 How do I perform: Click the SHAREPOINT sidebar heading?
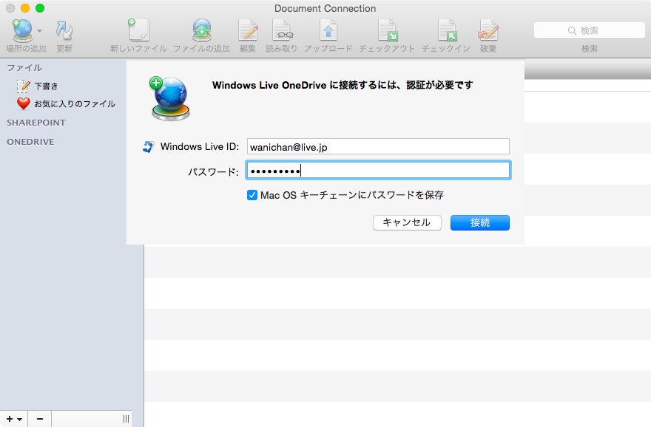36,123
